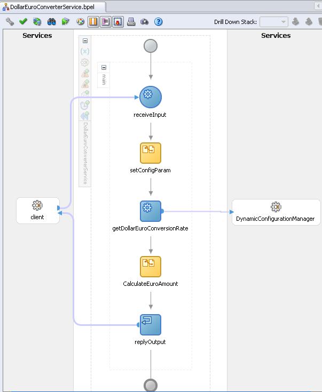Toggle the dashed-box red arrow button

(x=117, y=22)
